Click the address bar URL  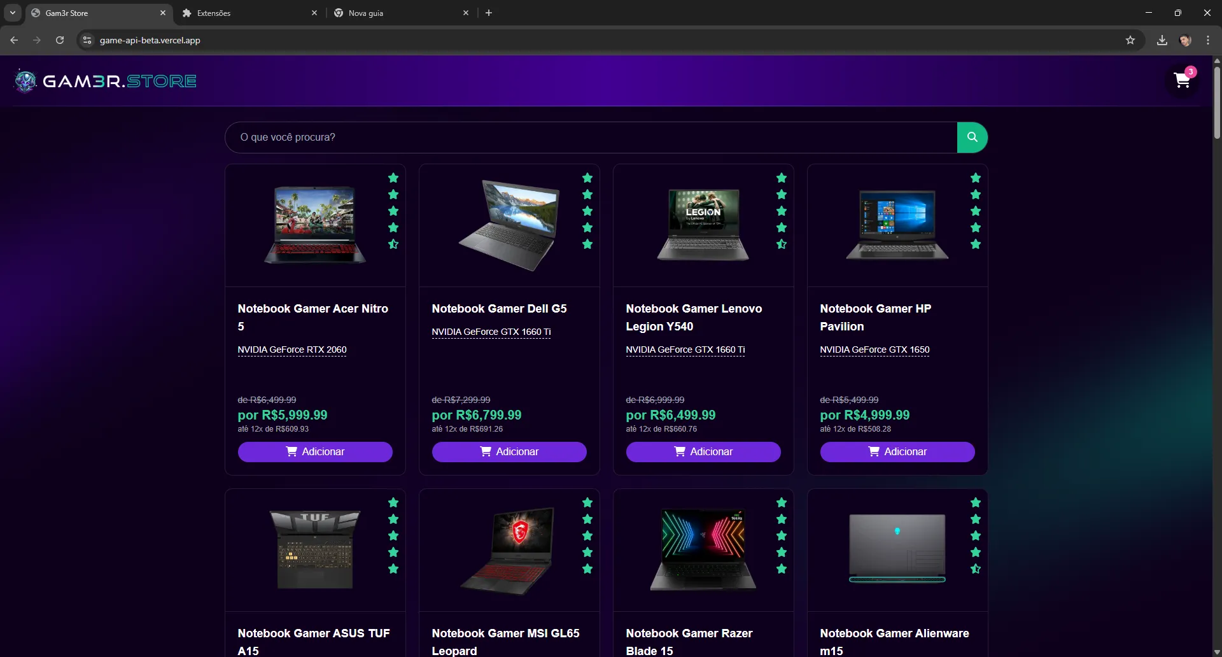pyautogui.click(x=150, y=40)
